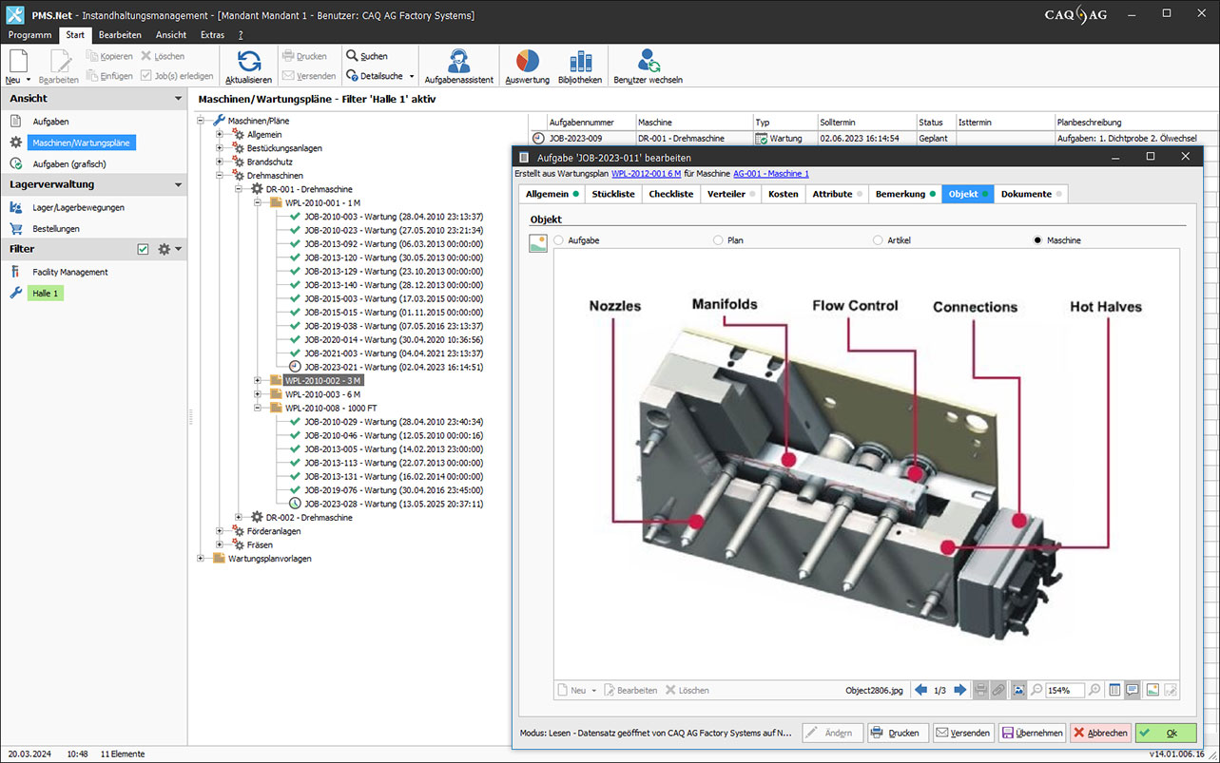Click the Übernehmen button

tap(1032, 733)
